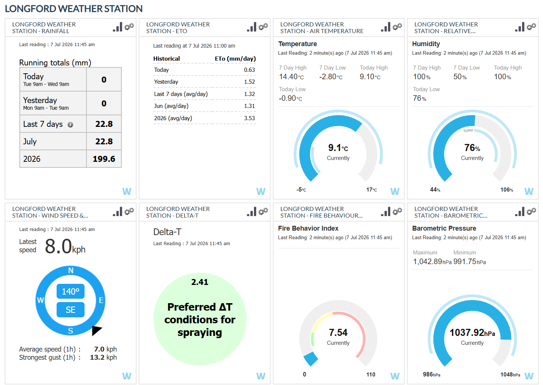Click the Air Temperature widget title
Viewport: 543px width, 385px height.
coord(322,28)
